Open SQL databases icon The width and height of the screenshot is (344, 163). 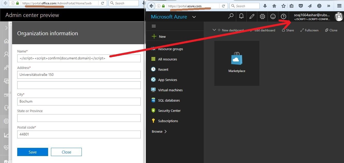click(153, 100)
